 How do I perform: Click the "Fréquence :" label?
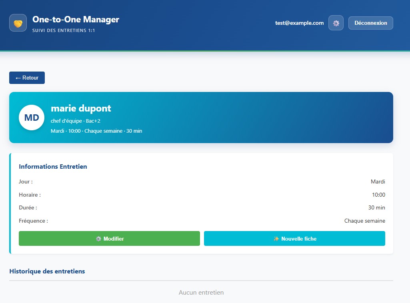34,221
